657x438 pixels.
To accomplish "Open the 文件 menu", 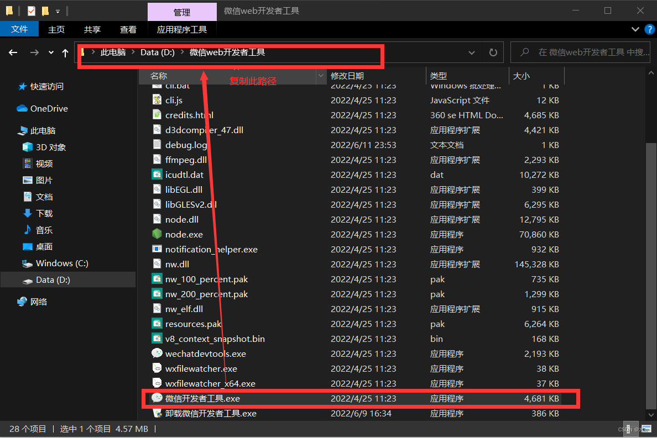I will 19,29.
